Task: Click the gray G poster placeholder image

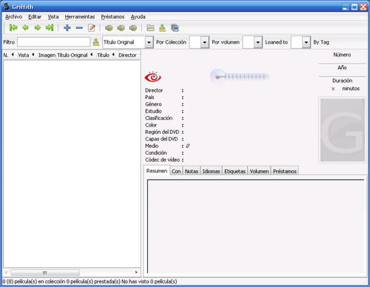Action: [x=343, y=130]
